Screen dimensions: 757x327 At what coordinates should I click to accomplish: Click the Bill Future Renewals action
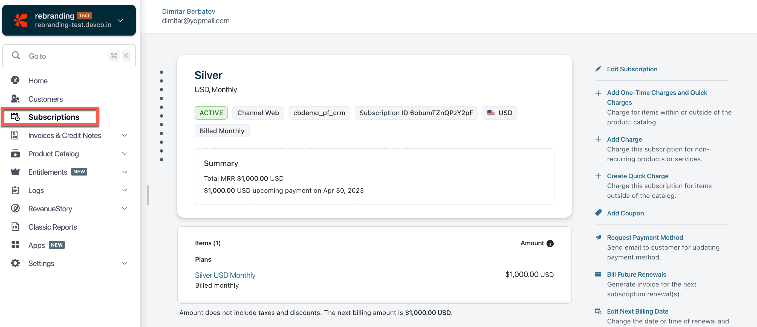tap(636, 274)
